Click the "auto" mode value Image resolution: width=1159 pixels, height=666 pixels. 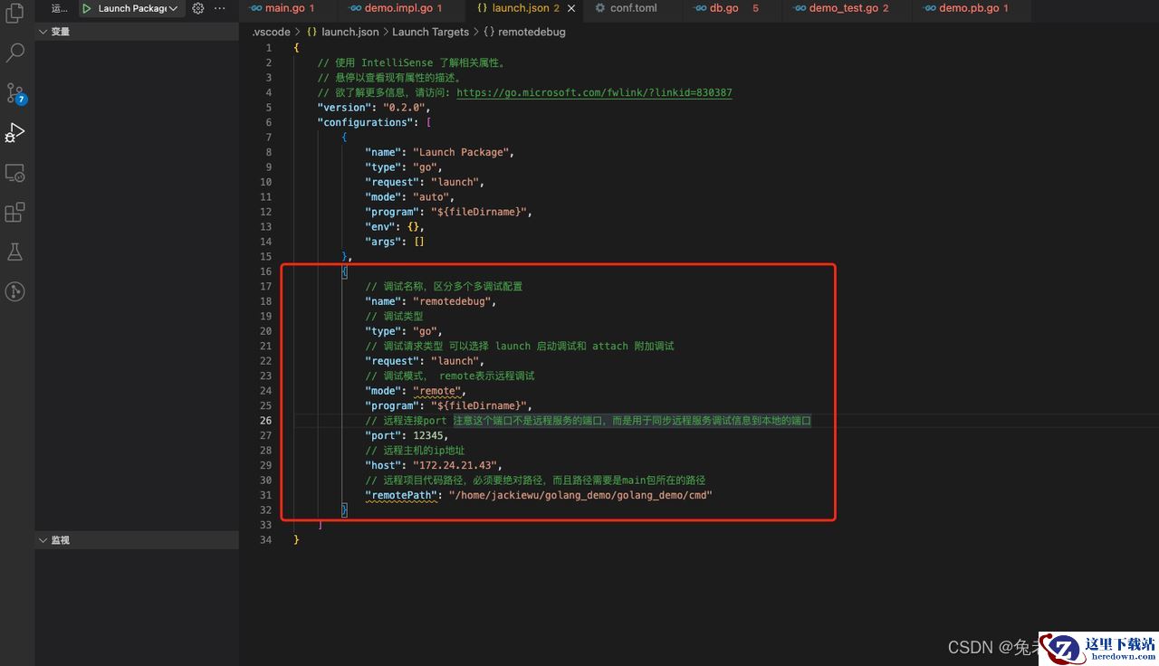pyautogui.click(x=431, y=196)
